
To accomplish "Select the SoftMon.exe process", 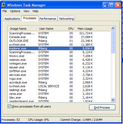I will (51, 71).
